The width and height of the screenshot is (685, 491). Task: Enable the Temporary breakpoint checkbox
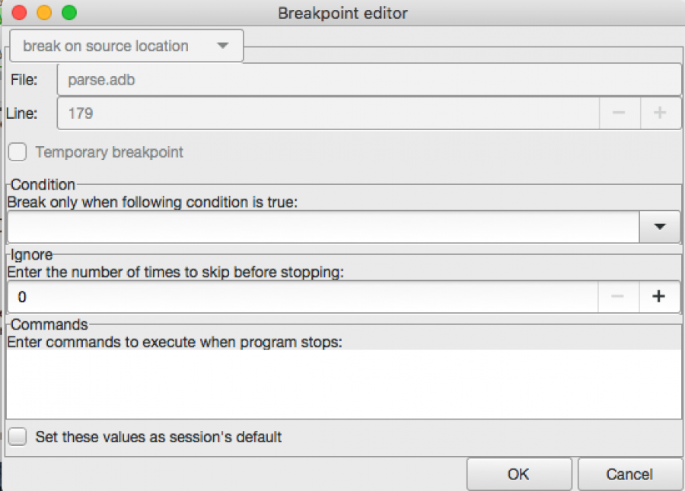(x=18, y=152)
